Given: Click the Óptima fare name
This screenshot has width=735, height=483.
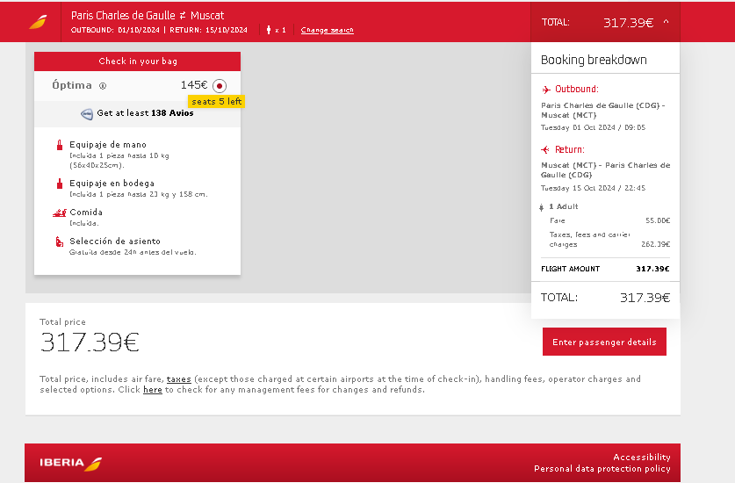Looking at the screenshot, I should pyautogui.click(x=72, y=85).
